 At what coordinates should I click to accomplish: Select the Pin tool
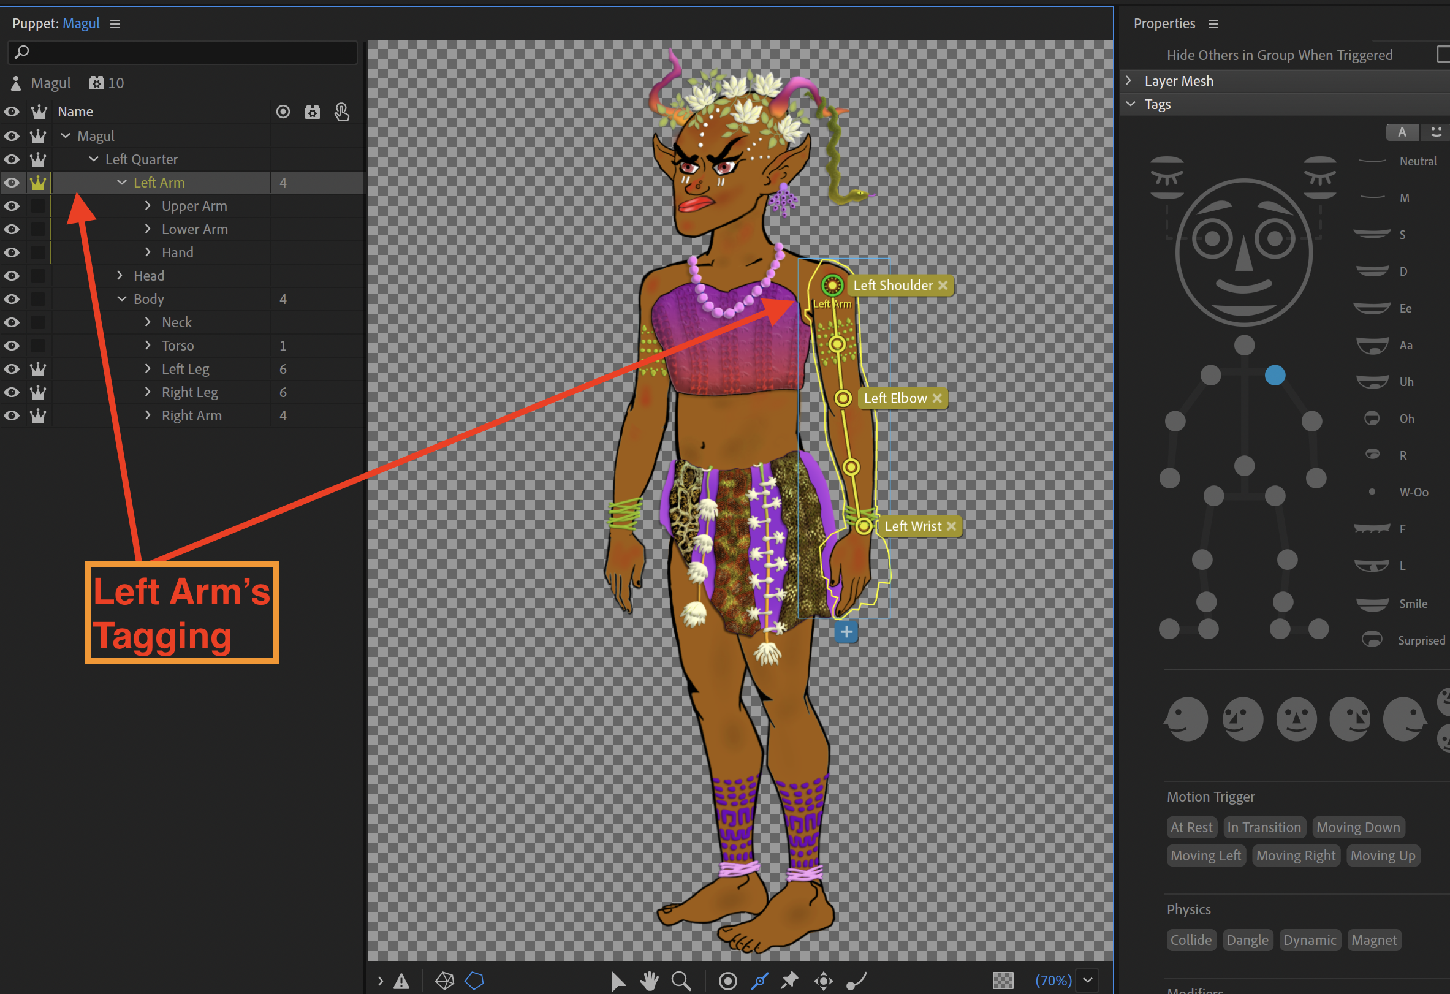coord(790,981)
